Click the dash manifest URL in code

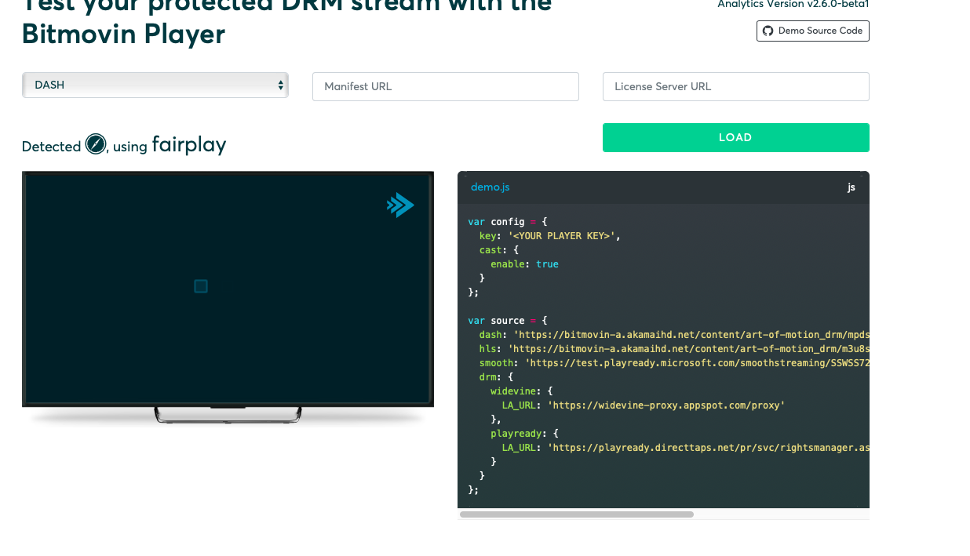691,335
